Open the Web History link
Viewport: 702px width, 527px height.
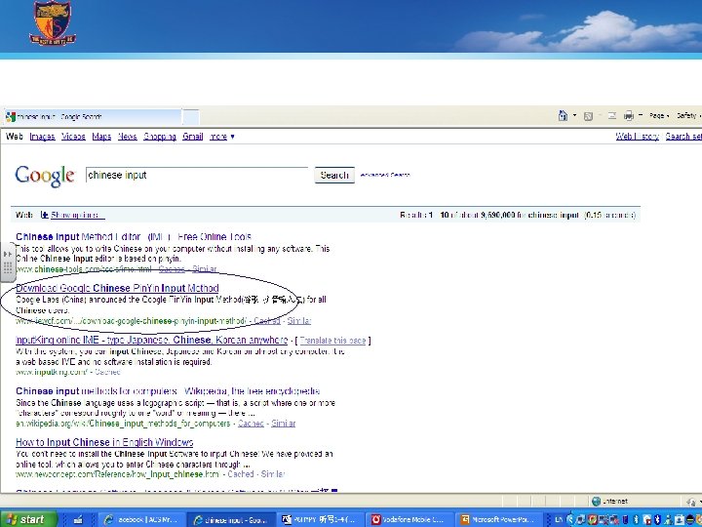(x=637, y=137)
